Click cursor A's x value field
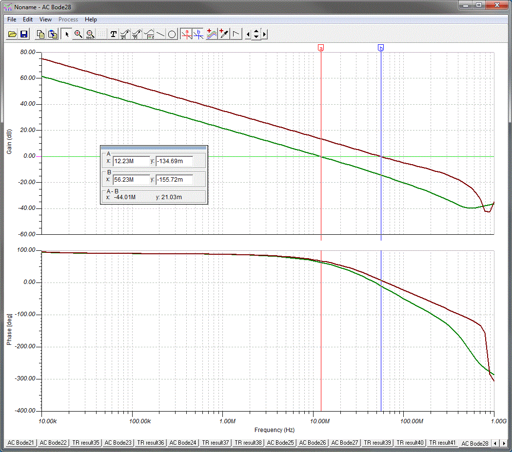The width and height of the screenshot is (512, 452). pos(131,161)
